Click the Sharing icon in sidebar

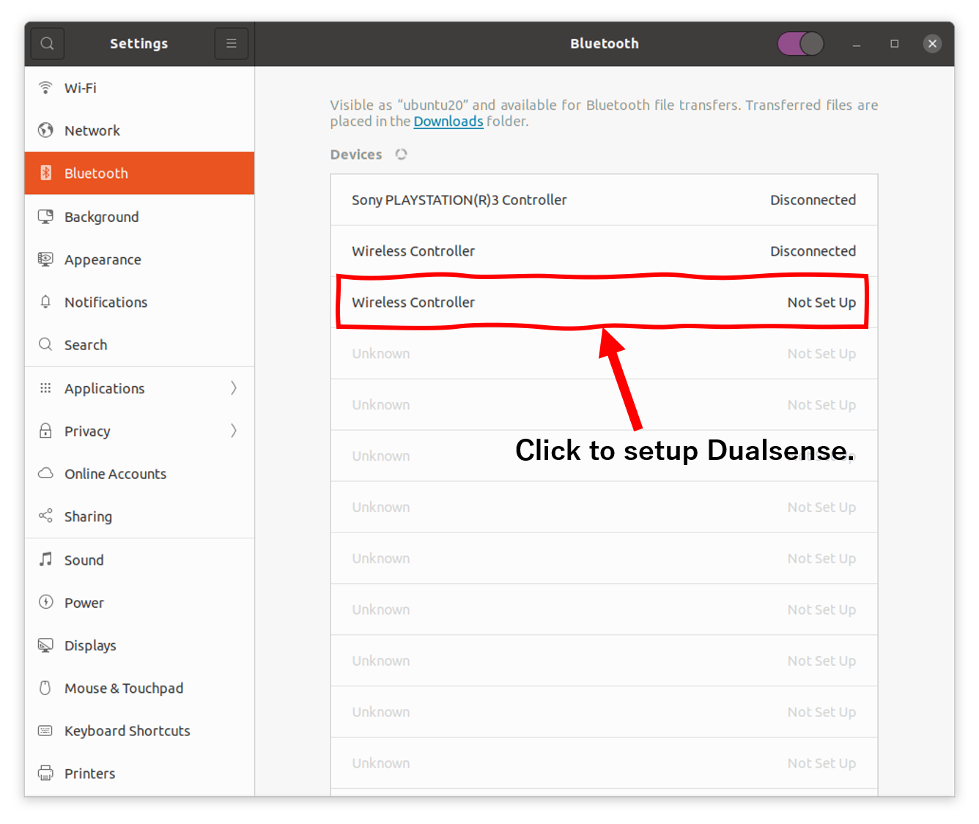[45, 516]
